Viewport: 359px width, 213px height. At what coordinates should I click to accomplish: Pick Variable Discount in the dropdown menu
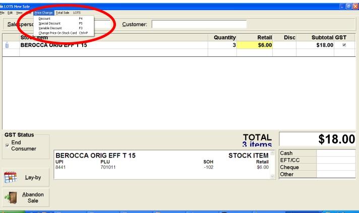coord(49,28)
